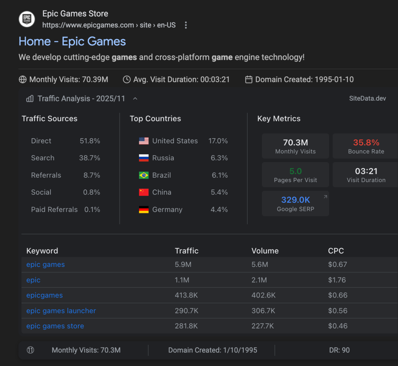
Task: Click 'Domain Created: 1/10/1995' in bottom bar
Action: pos(213,350)
